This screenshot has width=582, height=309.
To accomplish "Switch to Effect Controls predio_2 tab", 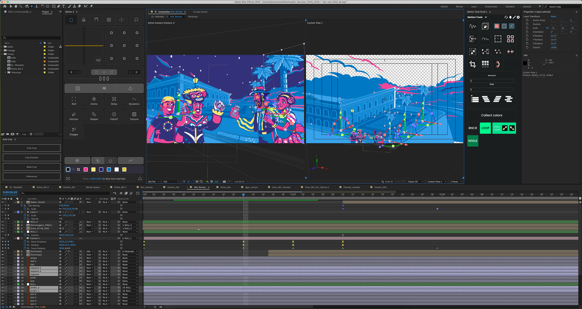I will pos(19,12).
